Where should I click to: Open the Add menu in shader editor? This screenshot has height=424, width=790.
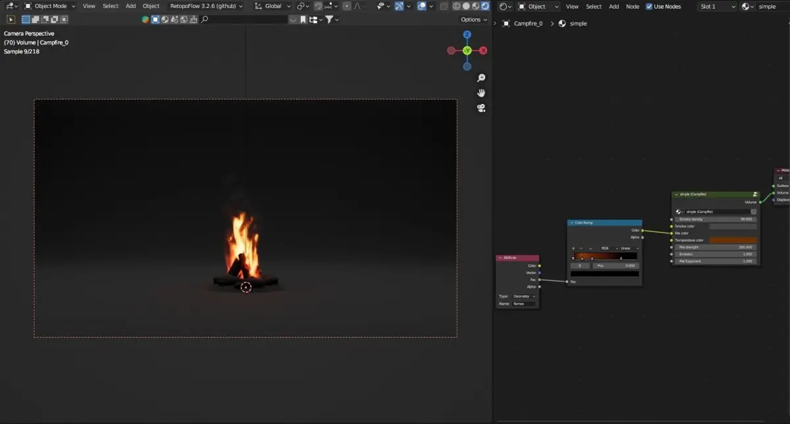[614, 7]
